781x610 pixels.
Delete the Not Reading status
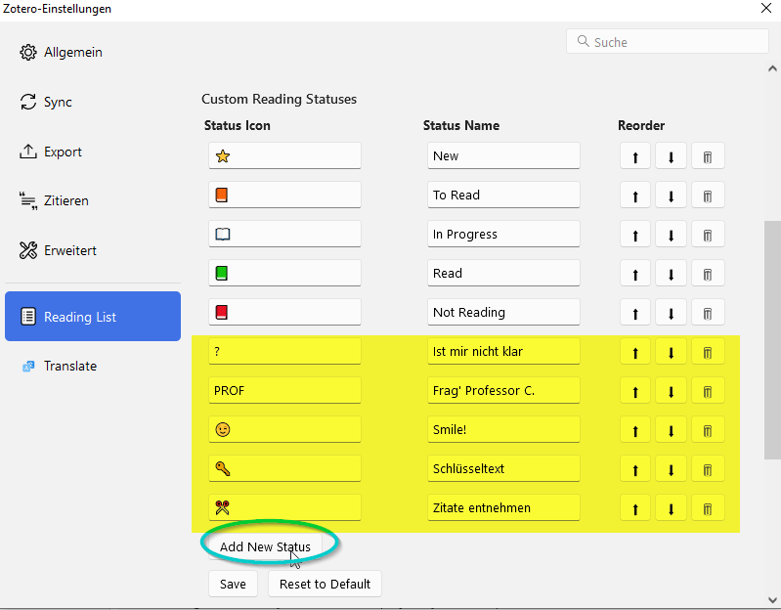[x=708, y=313]
